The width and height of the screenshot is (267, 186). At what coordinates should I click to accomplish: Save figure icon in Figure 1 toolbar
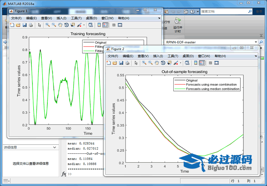coord(25,25)
